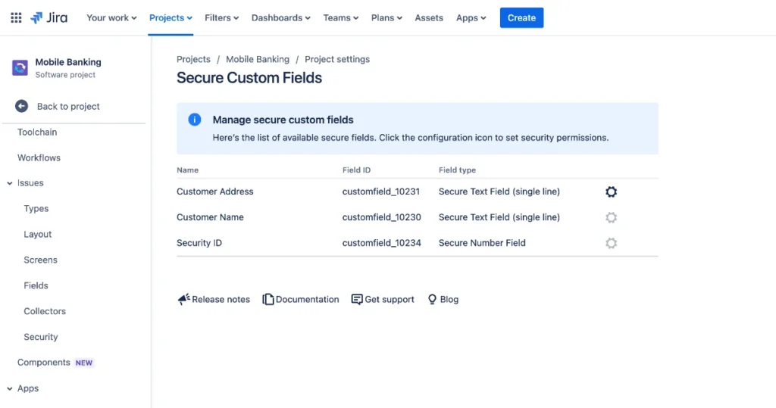Click the Mobile Banking project avatar
The height and width of the screenshot is (408, 776).
20,68
